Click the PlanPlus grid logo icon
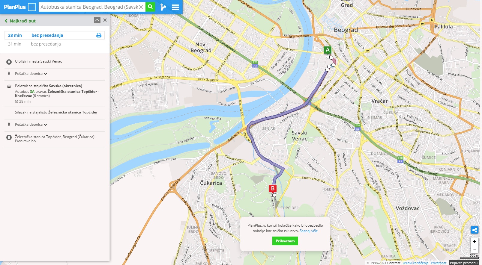Viewport: 482px width, 265px height. [32, 7]
